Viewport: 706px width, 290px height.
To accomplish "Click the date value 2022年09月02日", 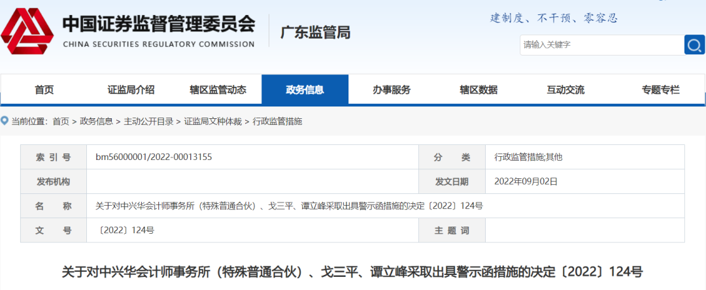I will (526, 182).
